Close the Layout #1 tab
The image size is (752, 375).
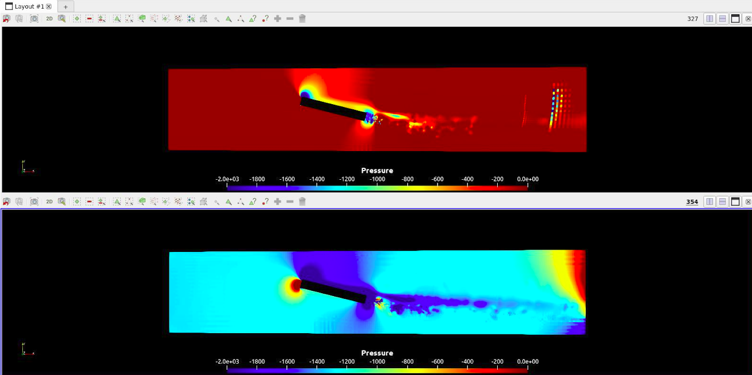49,6
